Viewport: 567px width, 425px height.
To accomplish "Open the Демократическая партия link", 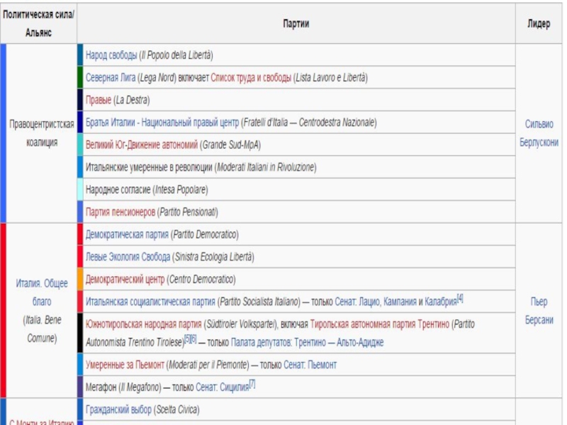I will coord(127,234).
